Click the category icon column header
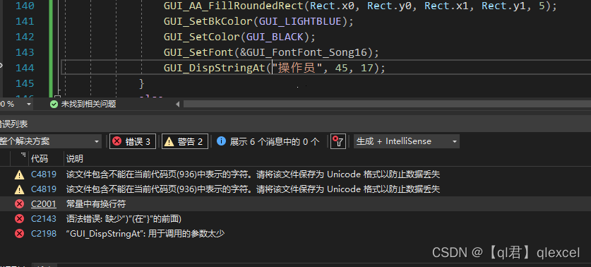Screen dimensions: 591x267 pos(19,159)
